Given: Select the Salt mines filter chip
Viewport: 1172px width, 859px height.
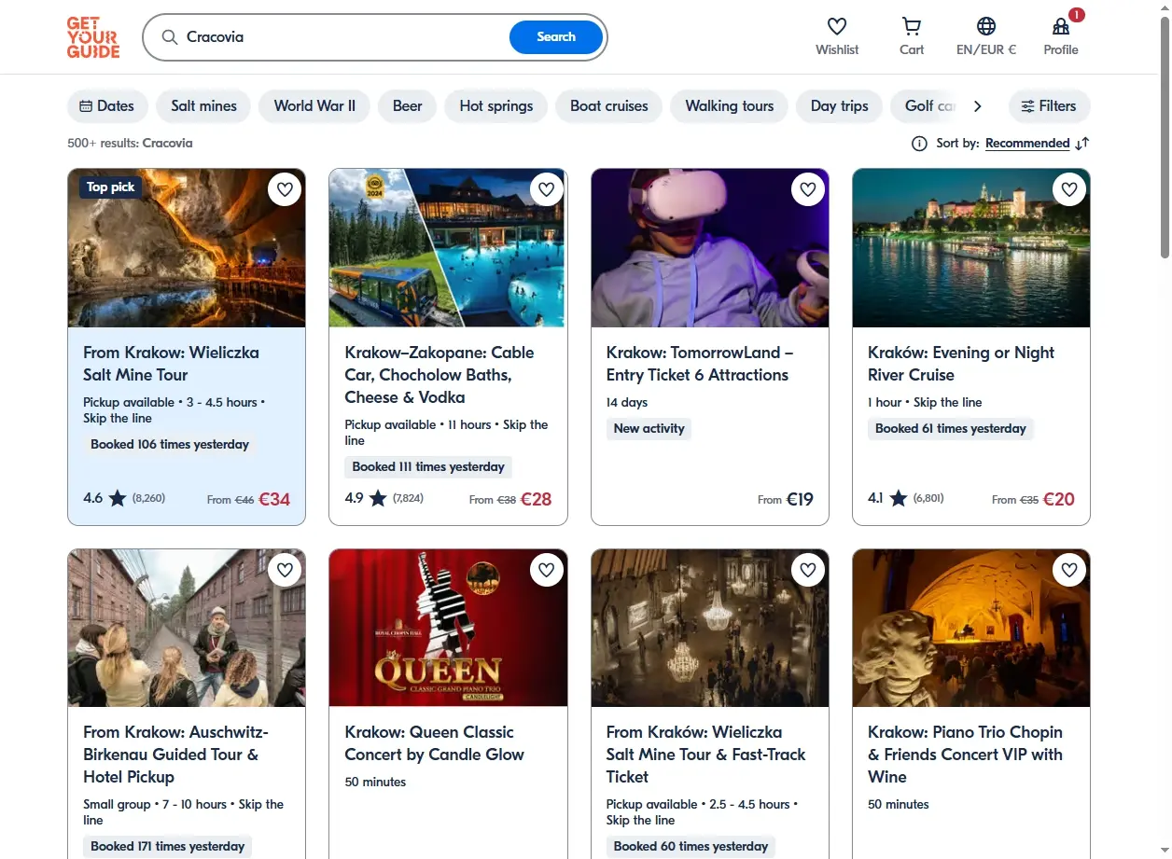Looking at the screenshot, I should pos(203,106).
